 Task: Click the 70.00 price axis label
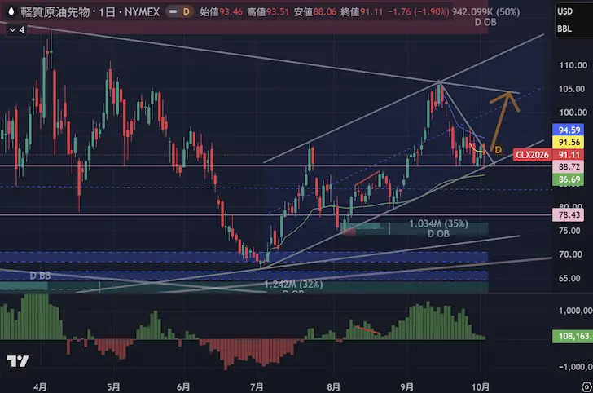(x=570, y=254)
